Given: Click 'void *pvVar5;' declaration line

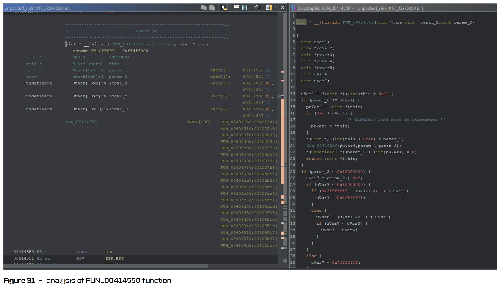Looking at the screenshot, I should pos(318,68).
